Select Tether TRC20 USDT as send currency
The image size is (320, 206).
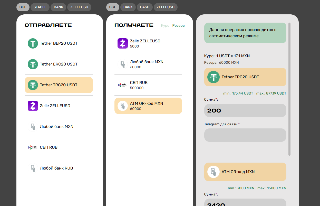59,85
